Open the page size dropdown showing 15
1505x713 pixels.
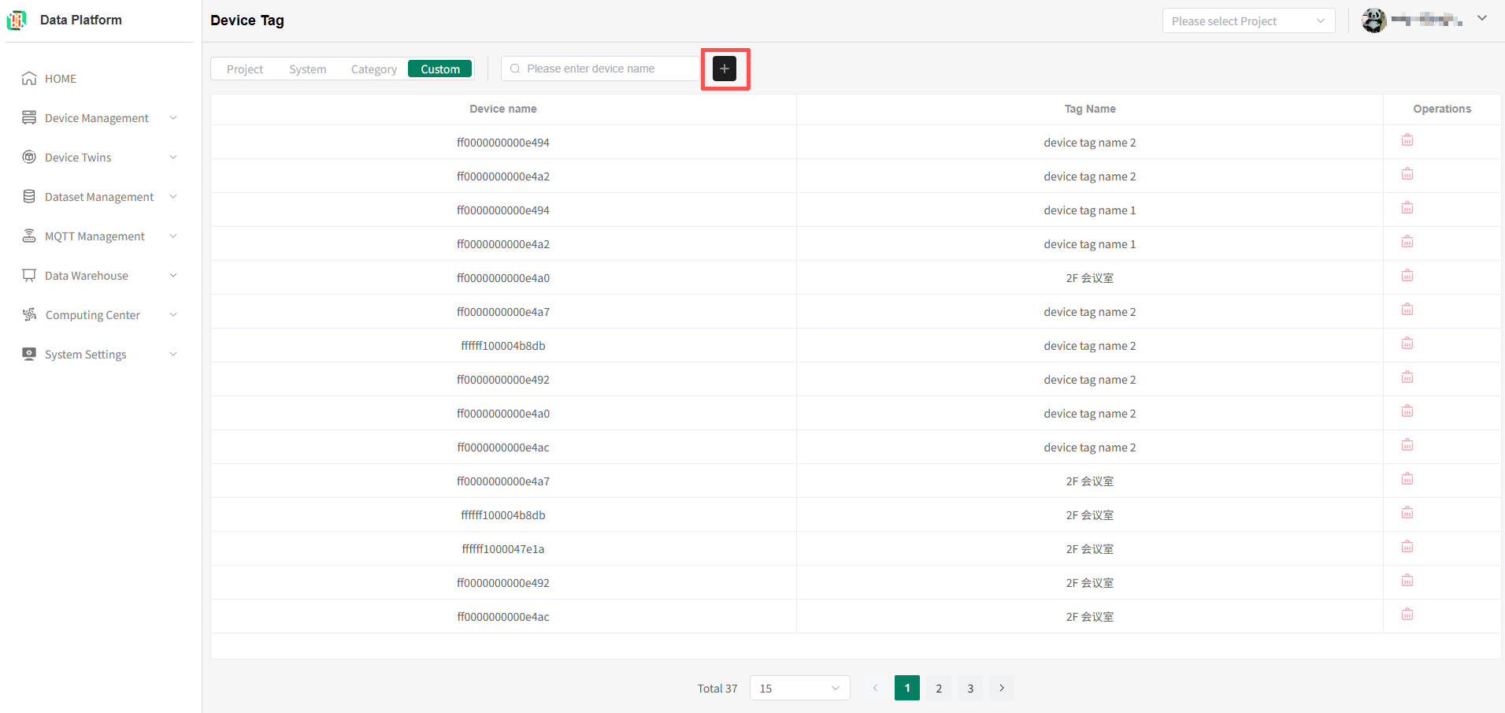799,688
